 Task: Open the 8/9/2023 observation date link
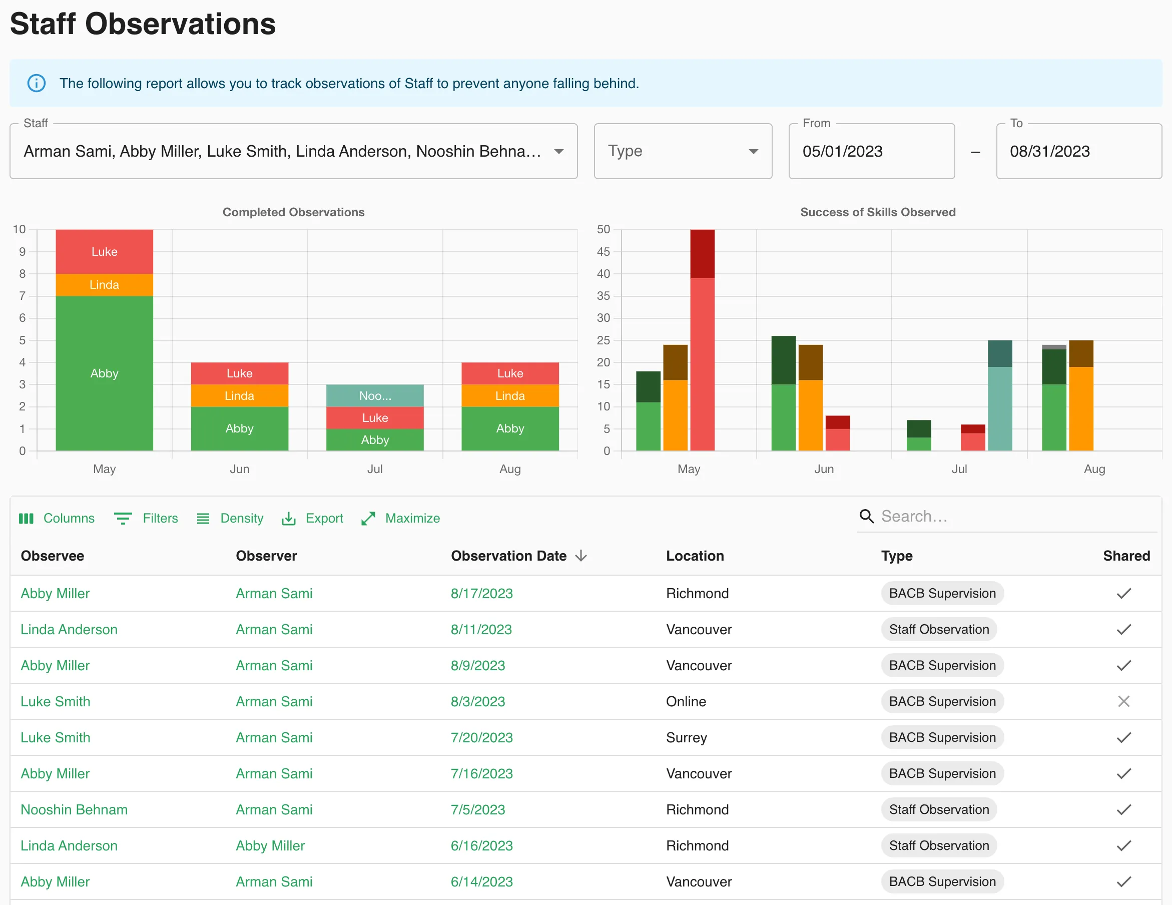pyautogui.click(x=478, y=666)
